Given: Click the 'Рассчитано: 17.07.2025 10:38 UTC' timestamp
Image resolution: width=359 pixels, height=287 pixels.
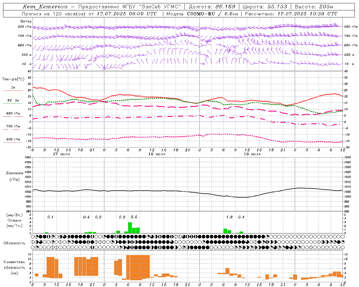Looking at the screenshot, I should point(291,14).
